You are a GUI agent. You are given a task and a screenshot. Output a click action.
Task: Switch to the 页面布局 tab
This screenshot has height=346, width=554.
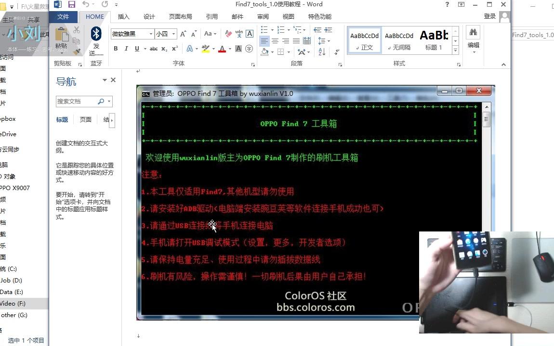point(180,16)
